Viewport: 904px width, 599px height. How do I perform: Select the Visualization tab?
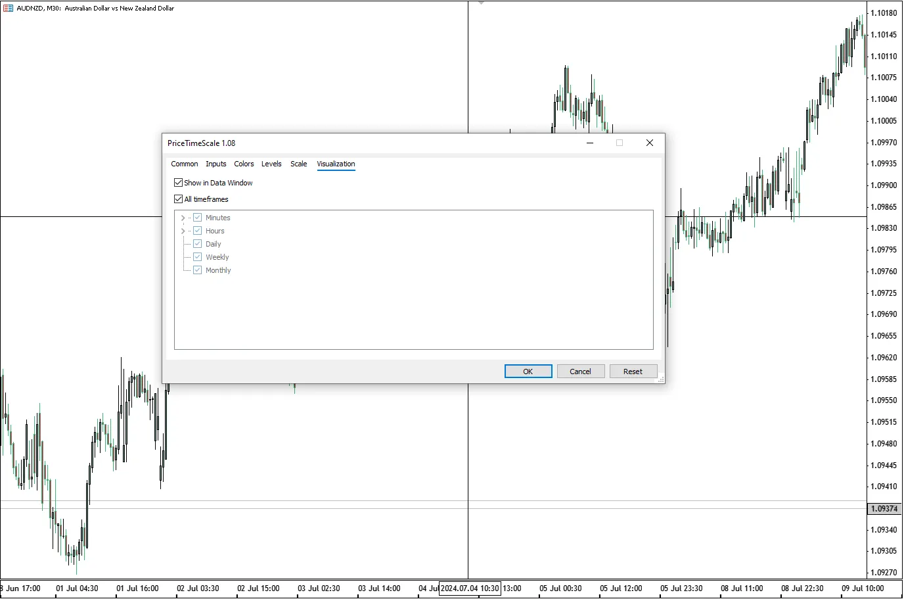pyautogui.click(x=336, y=164)
